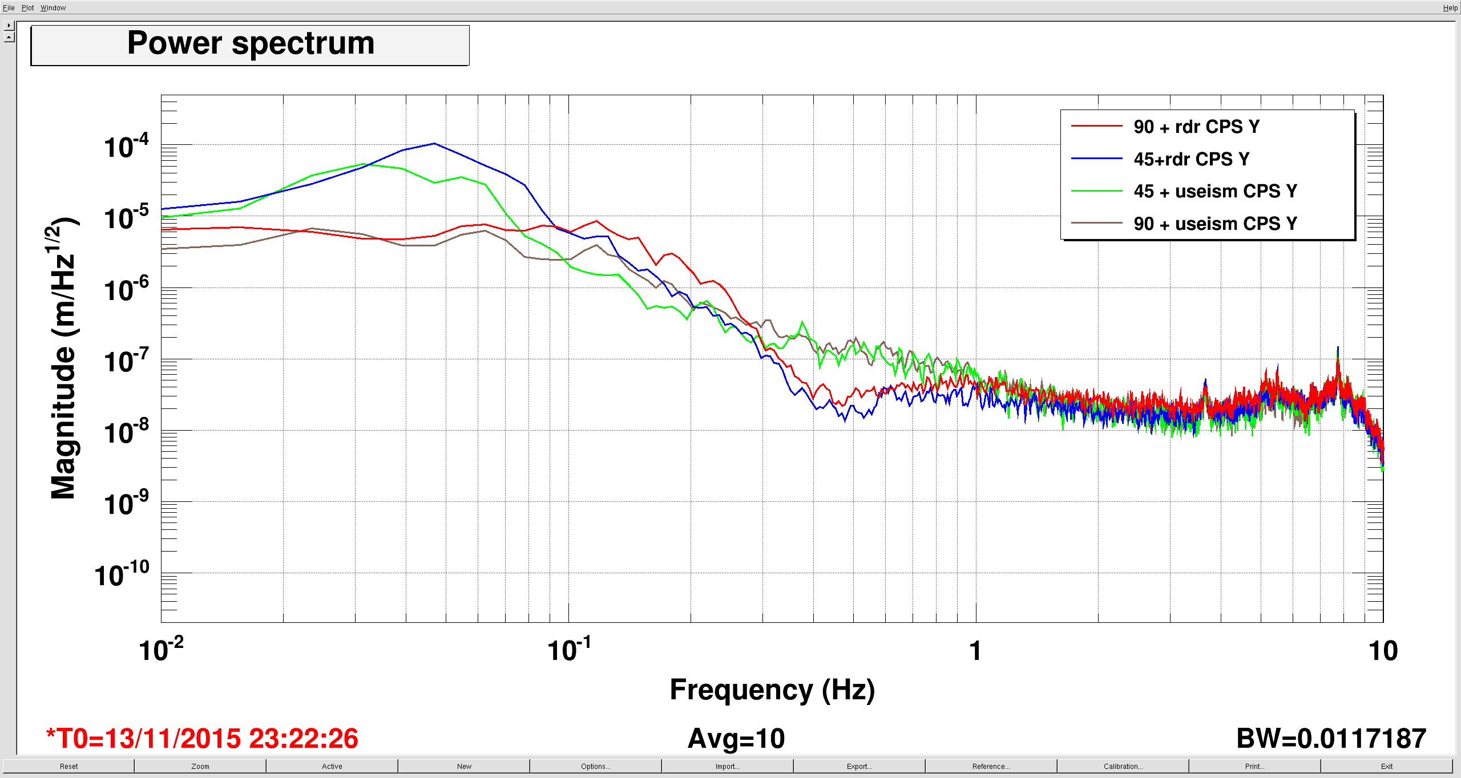The width and height of the screenshot is (1461, 778).
Task: Click the Import... button
Action: click(x=728, y=766)
